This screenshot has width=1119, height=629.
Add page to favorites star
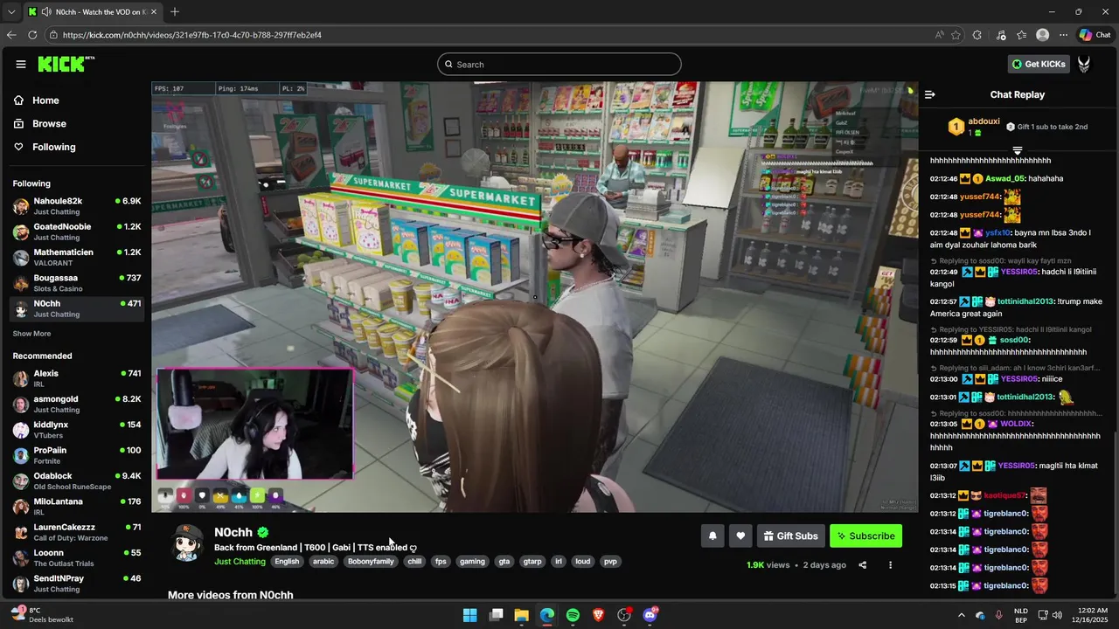point(956,35)
